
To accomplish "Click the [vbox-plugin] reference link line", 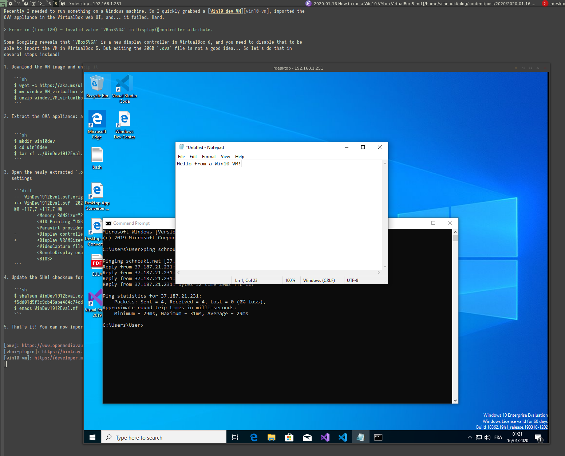I will (44, 352).
